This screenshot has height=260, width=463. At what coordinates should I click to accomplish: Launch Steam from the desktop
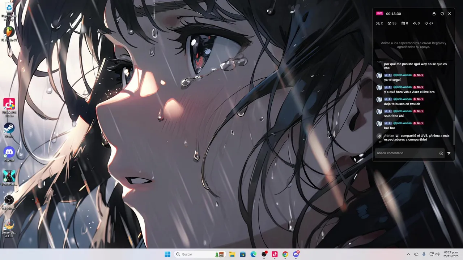pyautogui.click(x=9, y=130)
